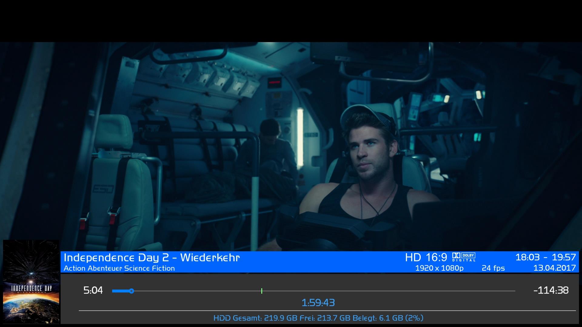Click the 24 fps frame rate label
Viewport: 582px width, 327px height.
[x=493, y=268]
